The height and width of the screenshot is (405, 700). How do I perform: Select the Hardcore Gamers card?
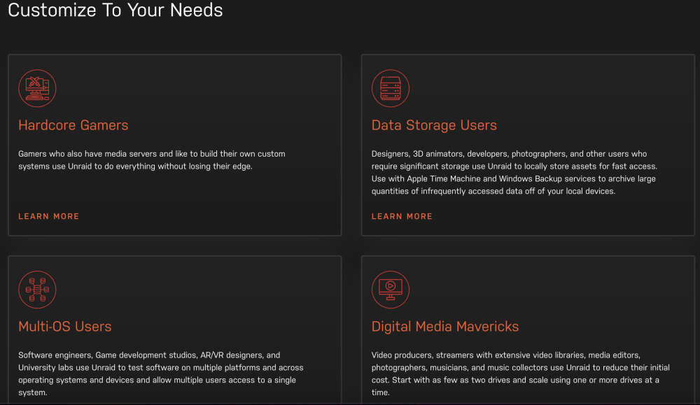coord(174,145)
